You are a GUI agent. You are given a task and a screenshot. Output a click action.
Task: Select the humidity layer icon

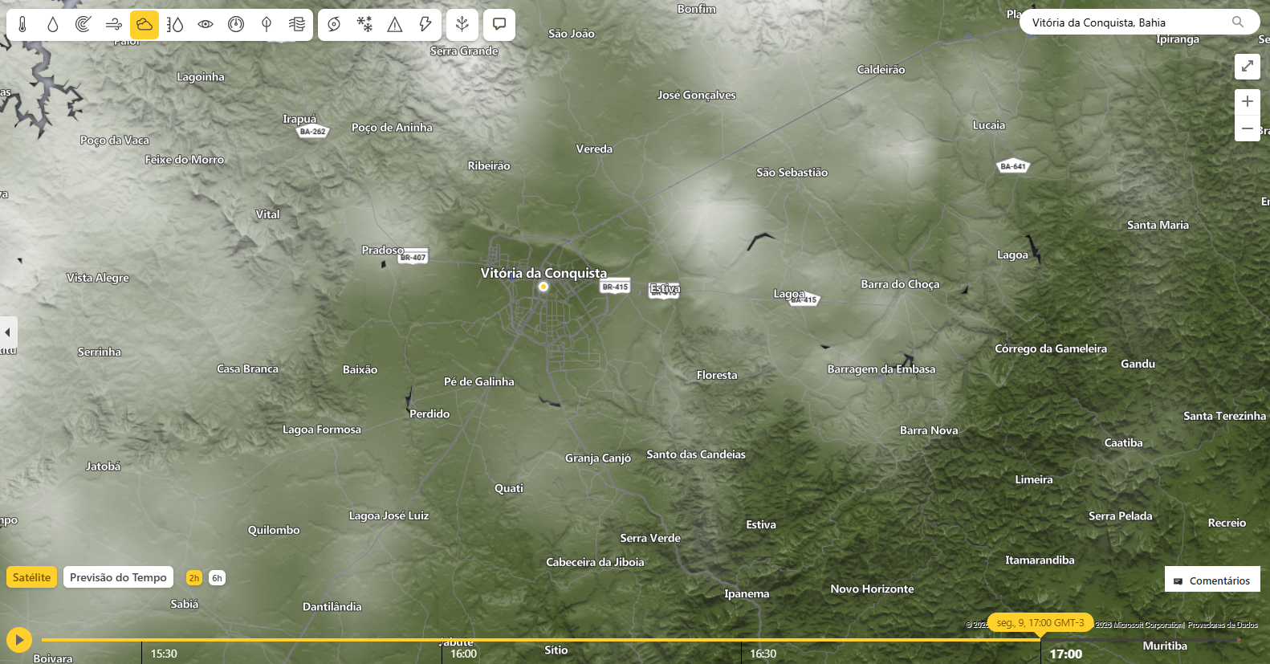click(x=175, y=25)
